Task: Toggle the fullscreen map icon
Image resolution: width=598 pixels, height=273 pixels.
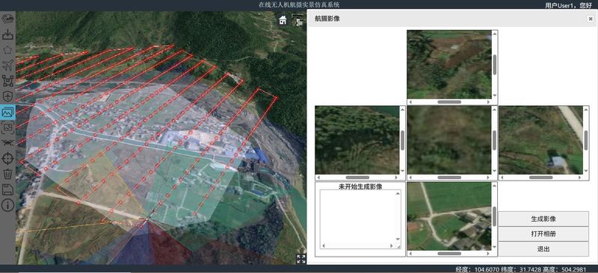Action: point(301,259)
